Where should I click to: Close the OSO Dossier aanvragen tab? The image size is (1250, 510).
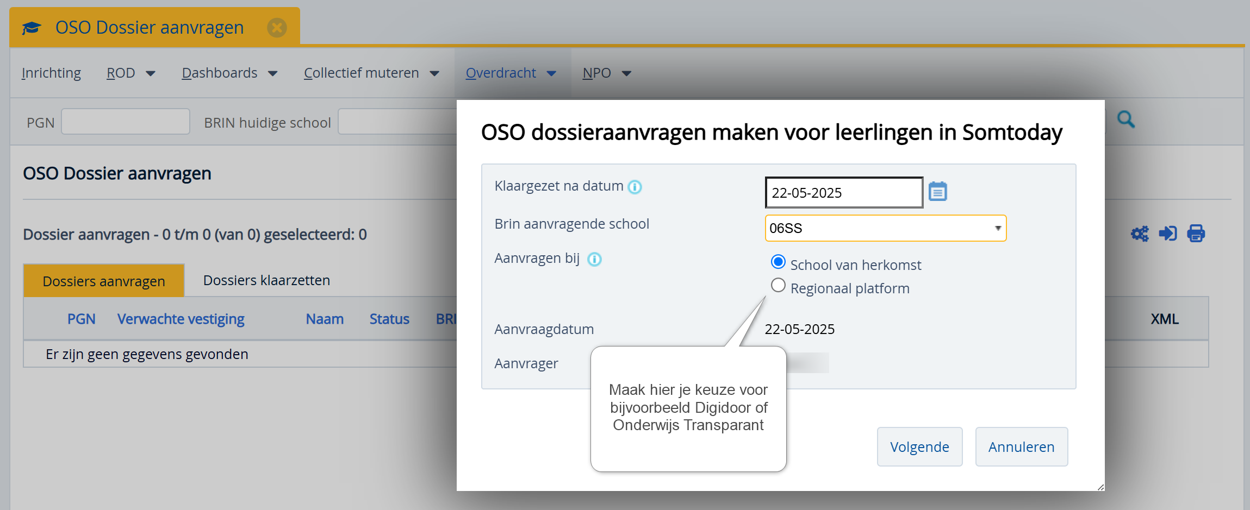pyautogui.click(x=277, y=28)
